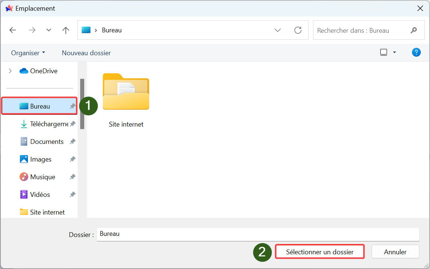The width and height of the screenshot is (430, 269).
Task: Change view layout icon
Action: (x=384, y=53)
